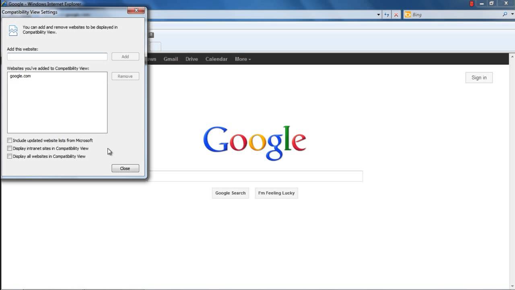The height and width of the screenshot is (290, 515).
Task: Click the Bing search provider icon
Action: coord(408,14)
